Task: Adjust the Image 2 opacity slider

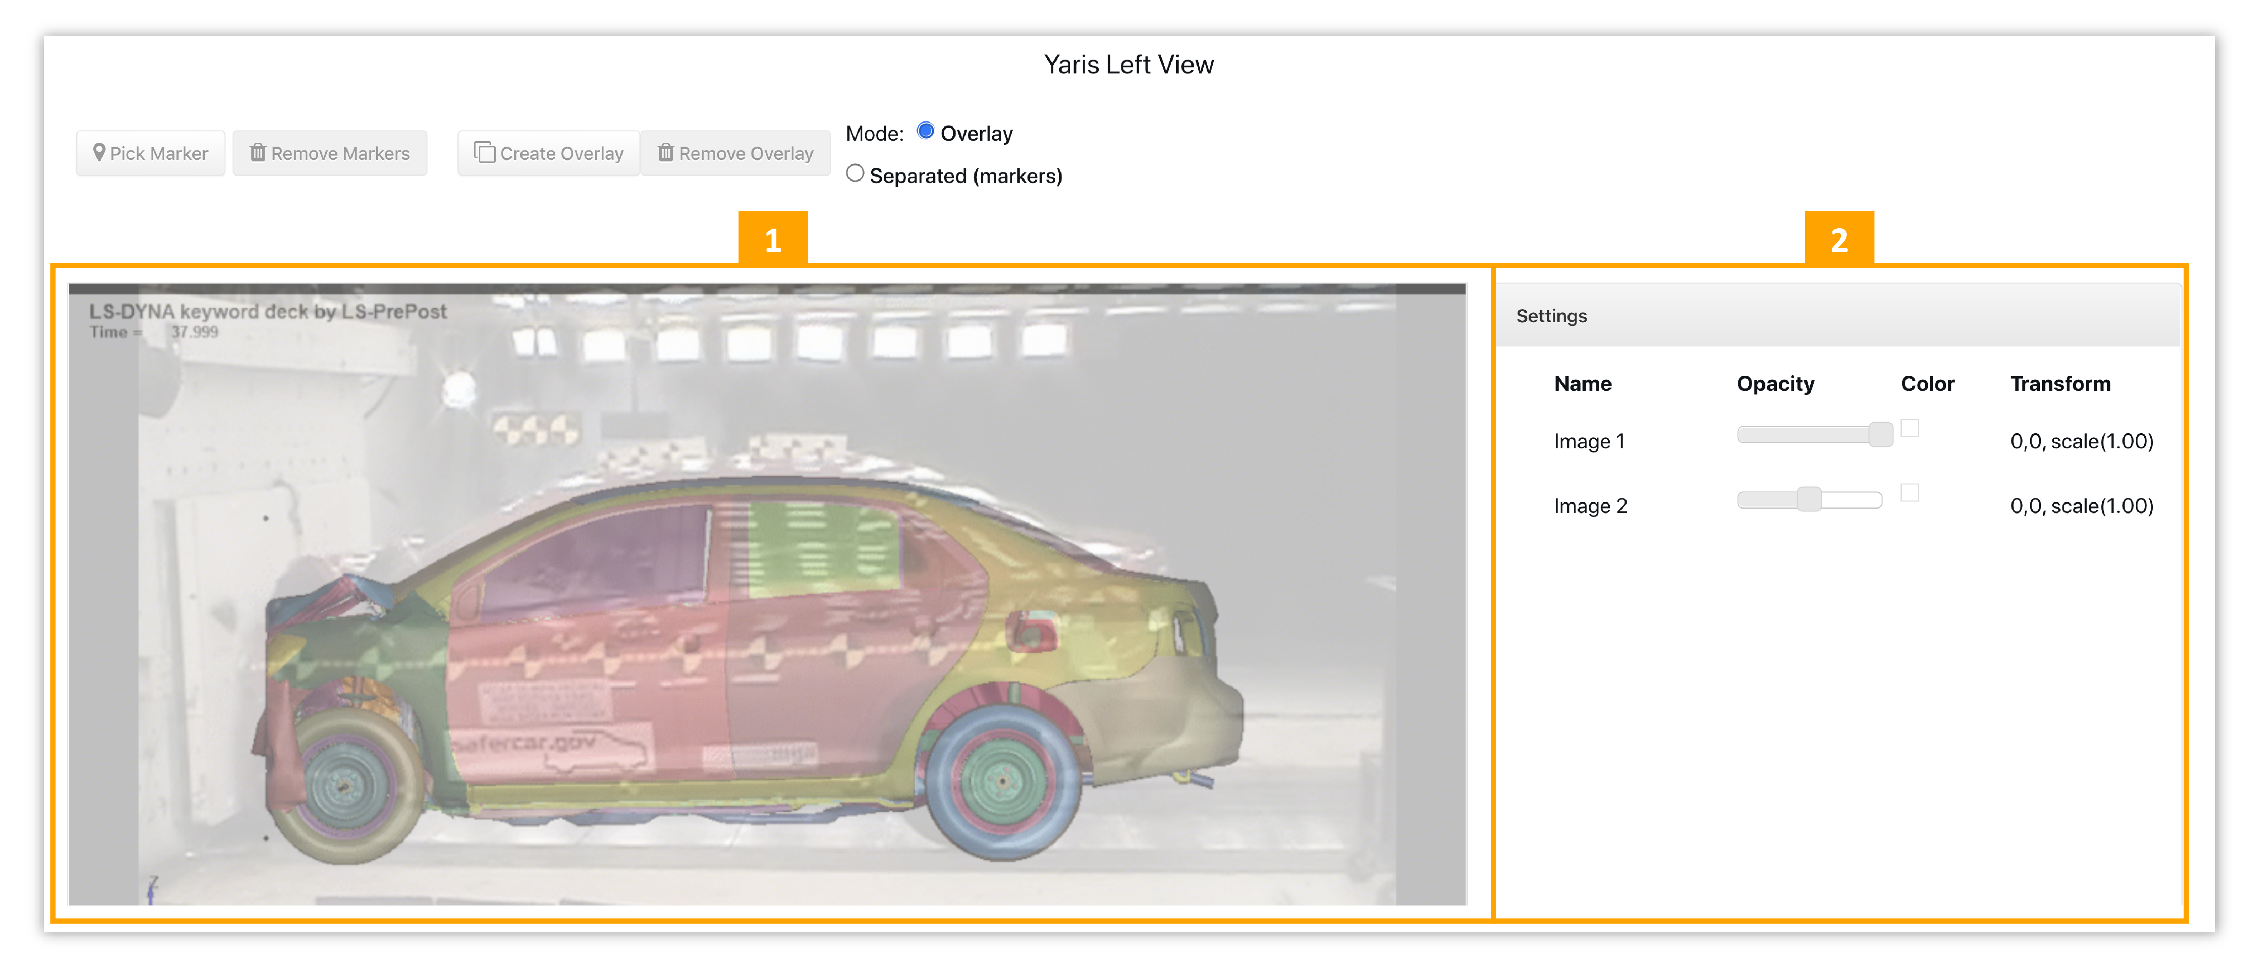Action: tap(1809, 499)
